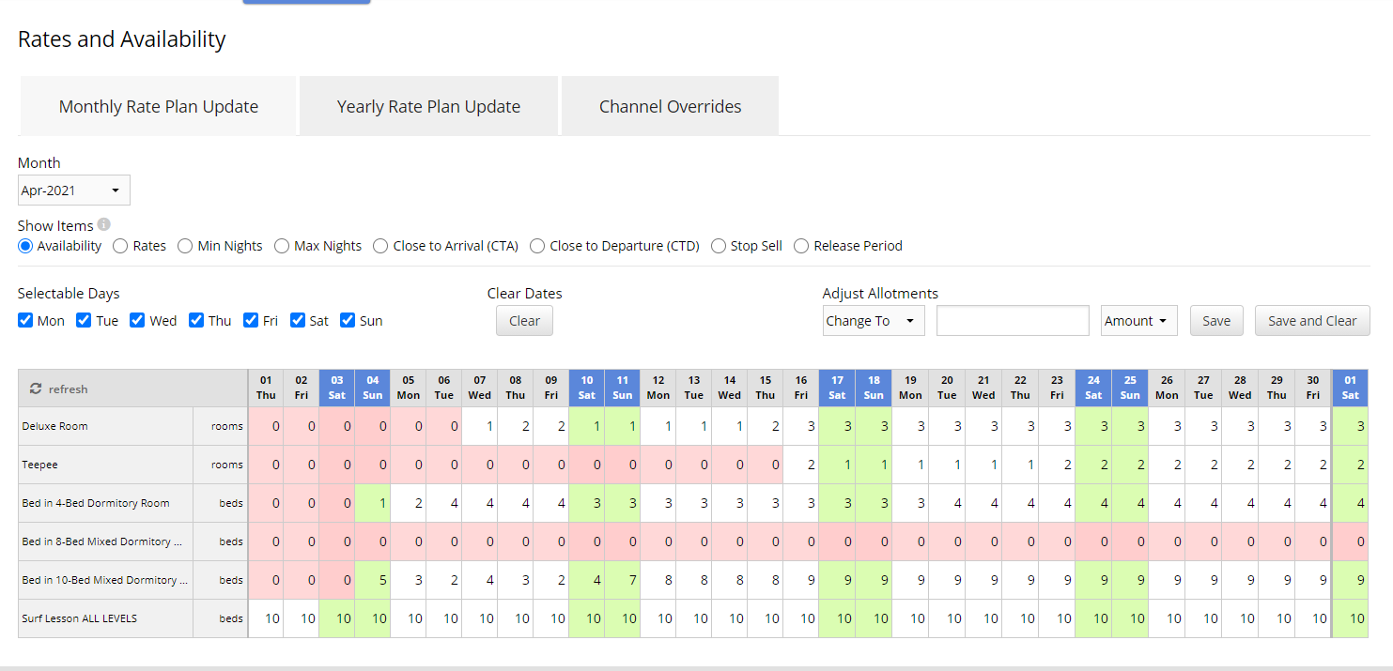Image resolution: width=1393 pixels, height=671 pixels.
Task: Click the Show Items info icon
Action: (104, 224)
